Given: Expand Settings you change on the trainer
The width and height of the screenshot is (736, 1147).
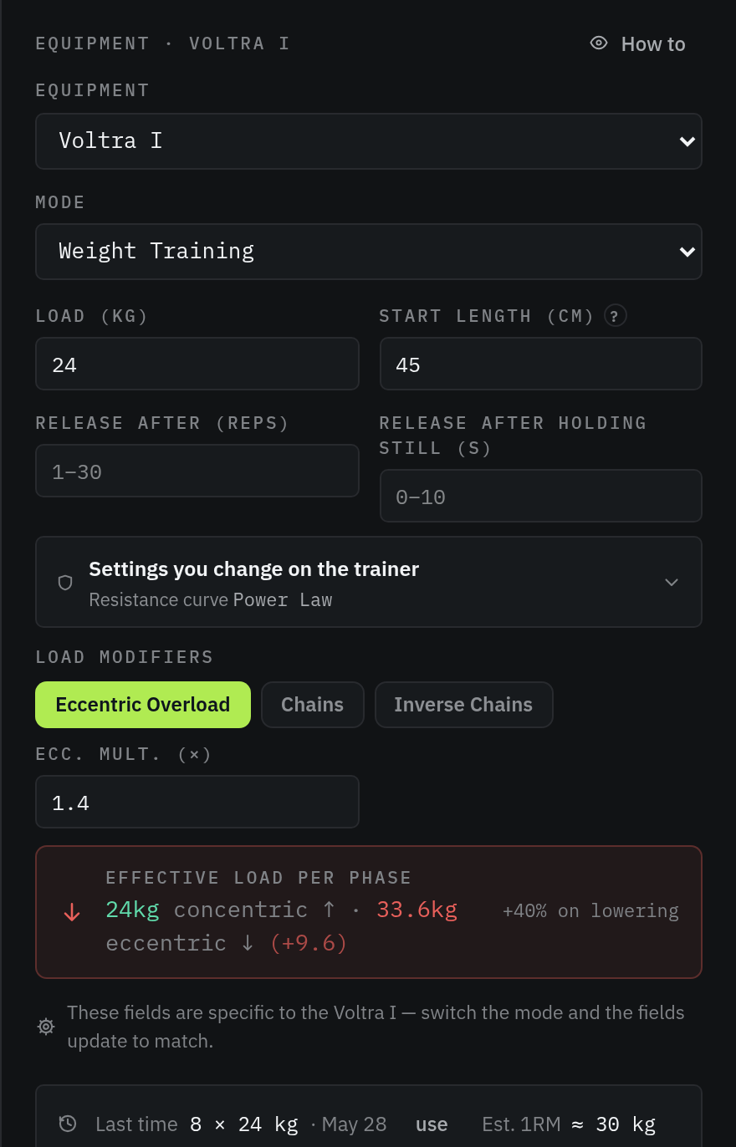Looking at the screenshot, I should click(x=368, y=582).
